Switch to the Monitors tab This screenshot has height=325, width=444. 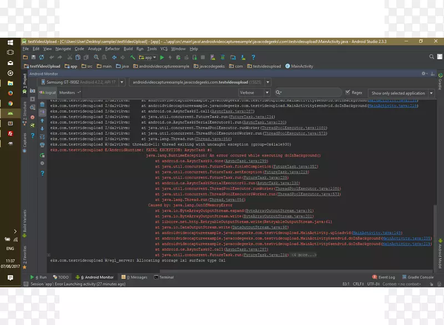pyautogui.click(x=68, y=93)
